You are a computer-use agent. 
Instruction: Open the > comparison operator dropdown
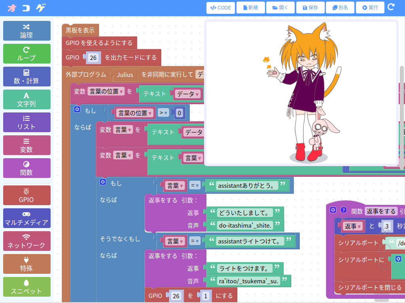pos(163,113)
